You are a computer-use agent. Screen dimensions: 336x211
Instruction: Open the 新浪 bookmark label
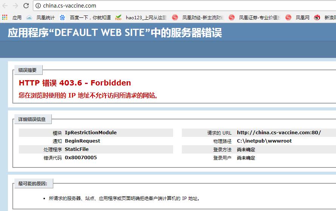(x=330, y=17)
